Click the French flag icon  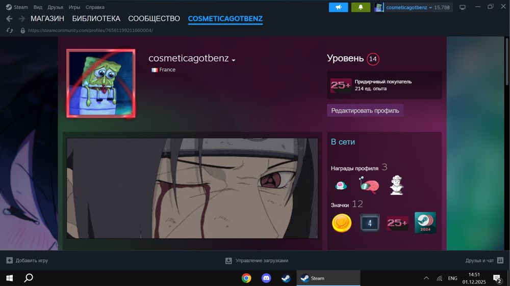(x=155, y=70)
